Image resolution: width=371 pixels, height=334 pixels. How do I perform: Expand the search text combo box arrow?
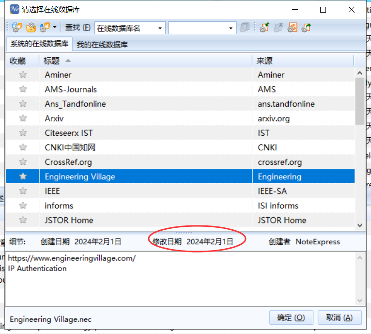pos(231,28)
